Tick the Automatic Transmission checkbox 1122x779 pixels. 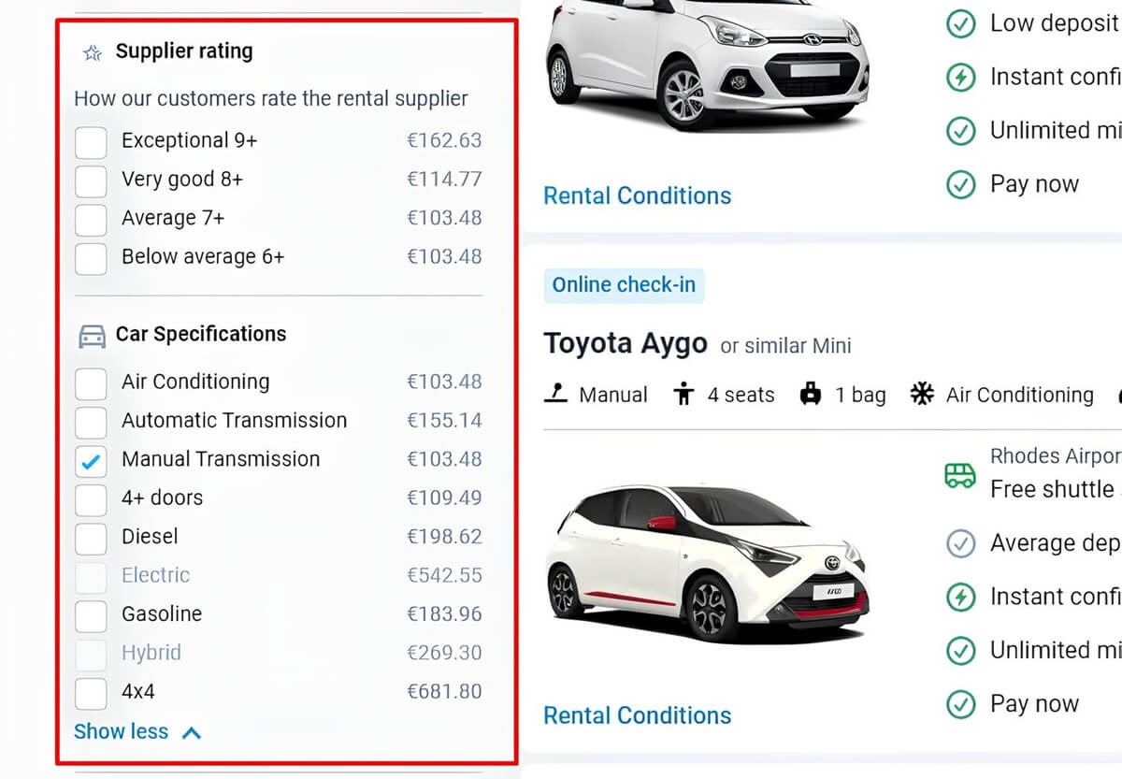pos(91,421)
